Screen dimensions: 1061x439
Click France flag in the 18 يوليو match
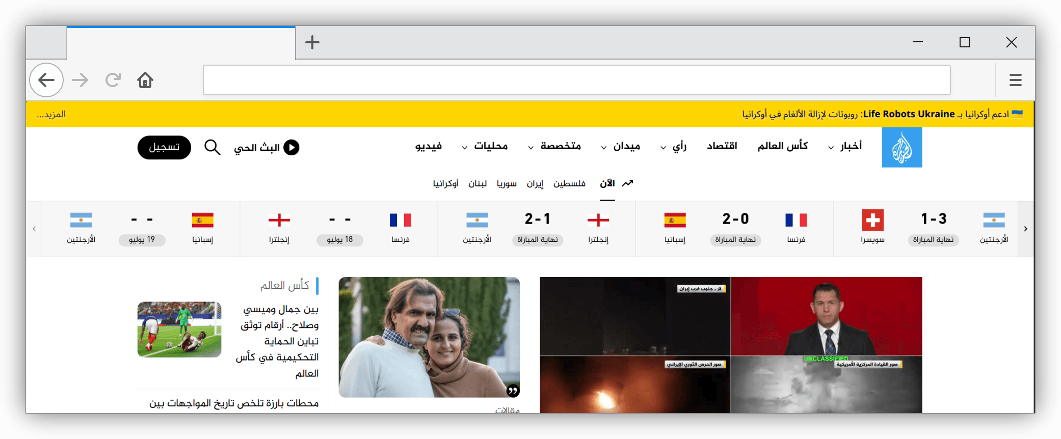pos(401,220)
